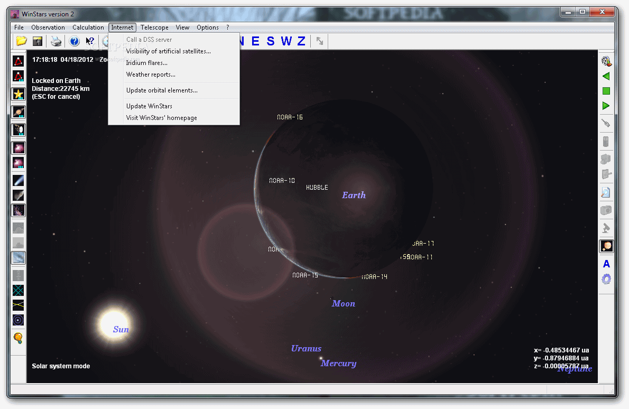The image size is (629, 409).
Task: Toggle the teal equatorial grid icon
Action: [x=18, y=290]
